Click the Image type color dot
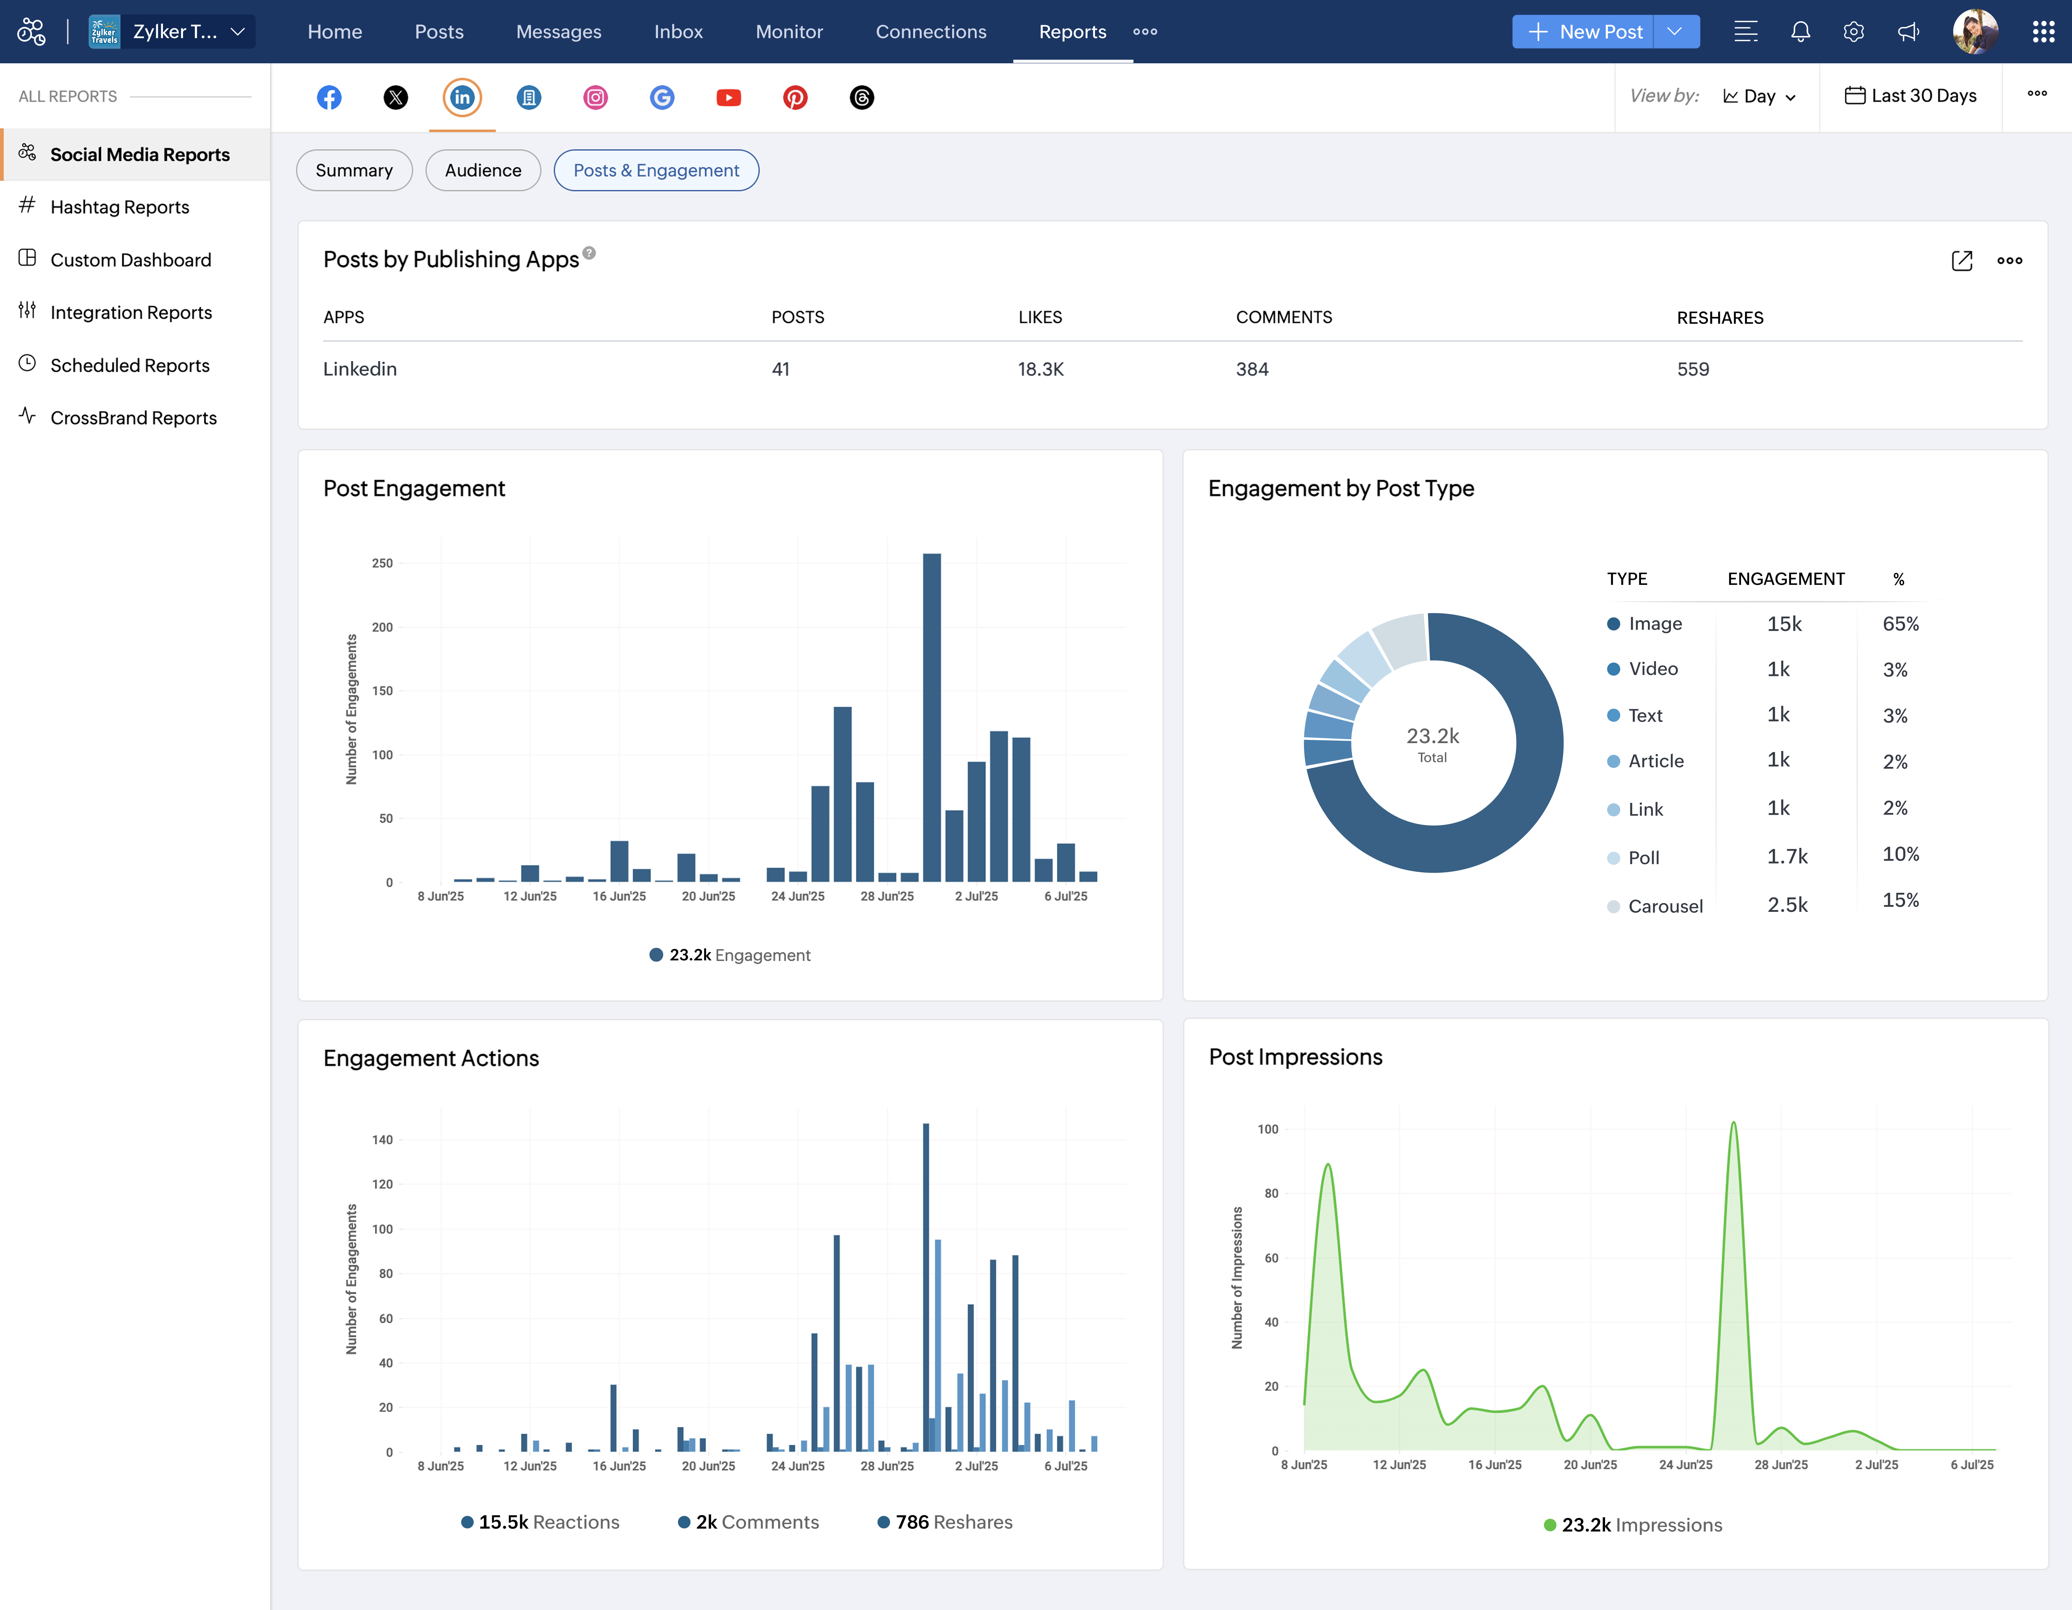The height and width of the screenshot is (1610, 2072). coord(1613,624)
